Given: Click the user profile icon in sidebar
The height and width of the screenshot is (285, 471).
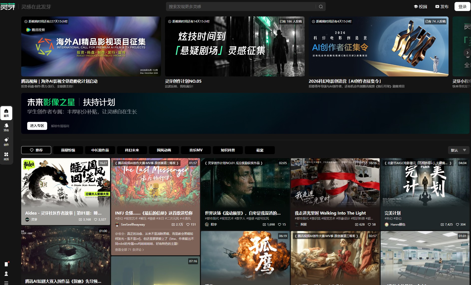Looking at the screenshot, I should click(x=6, y=274).
